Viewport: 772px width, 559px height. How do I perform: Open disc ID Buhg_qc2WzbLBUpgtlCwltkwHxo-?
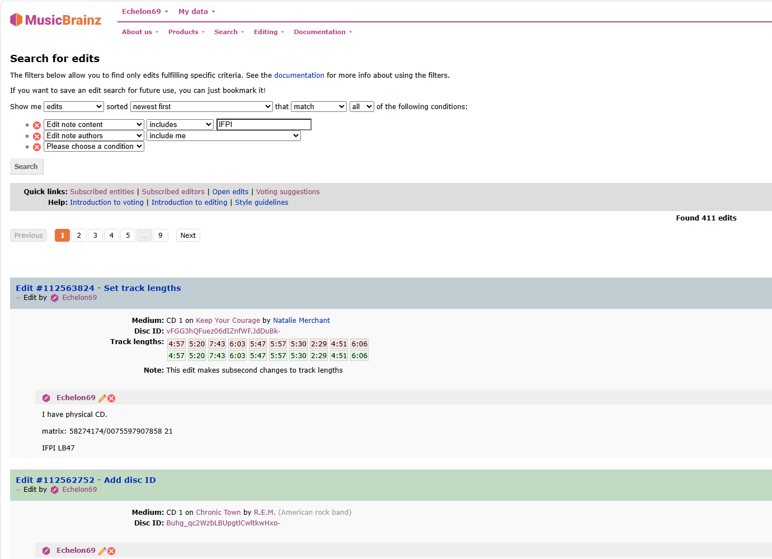pyautogui.click(x=223, y=523)
